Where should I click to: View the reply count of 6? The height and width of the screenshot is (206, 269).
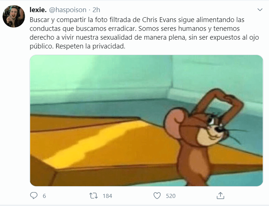tap(44, 196)
